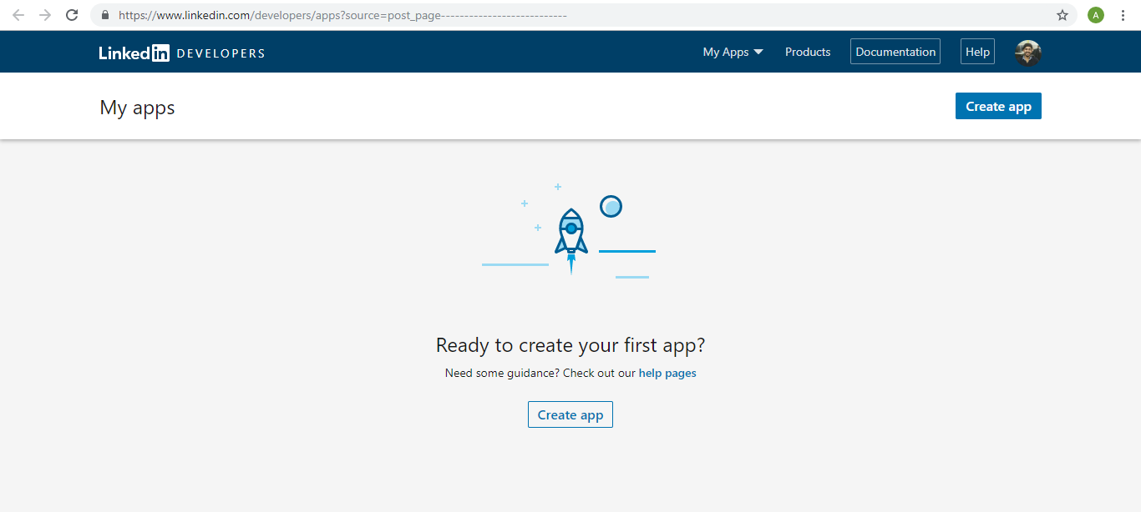
Task: Click the green account avatar in the toolbar
Action: [x=1095, y=15]
